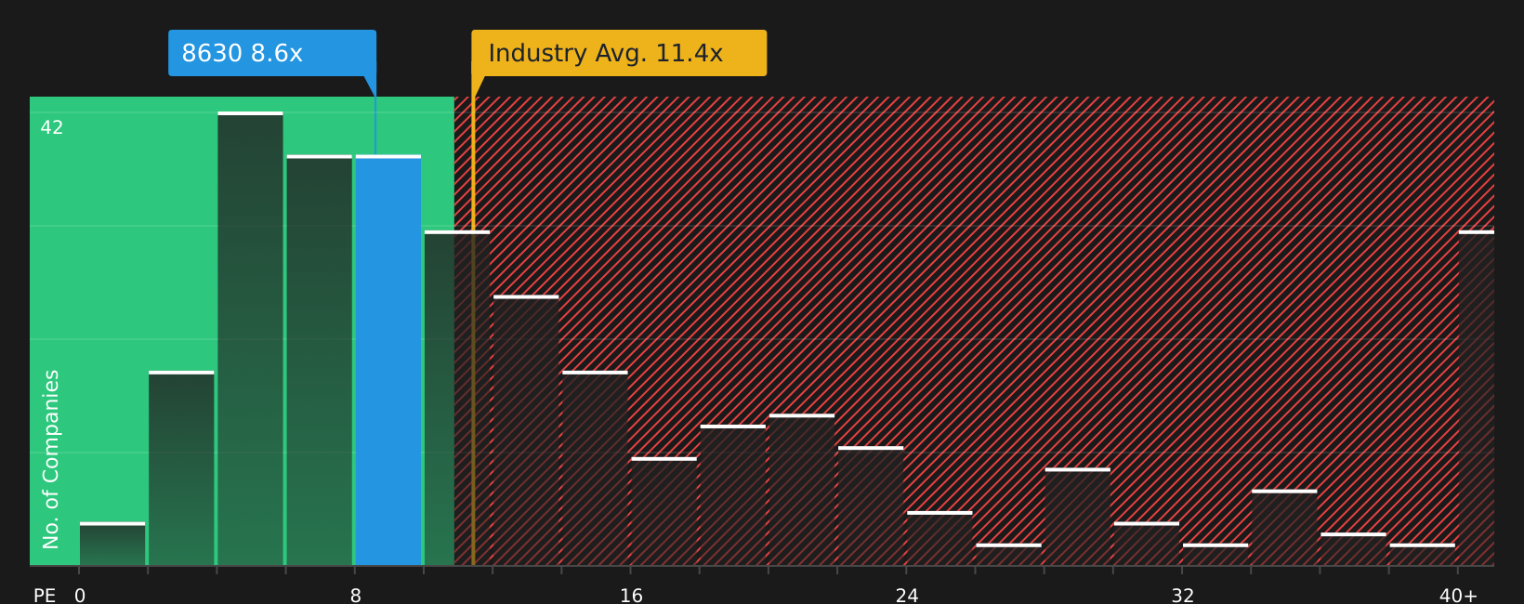Click the blue "8630 8.6x" label
Viewport: 1524px width, 604px height.
pos(272,53)
